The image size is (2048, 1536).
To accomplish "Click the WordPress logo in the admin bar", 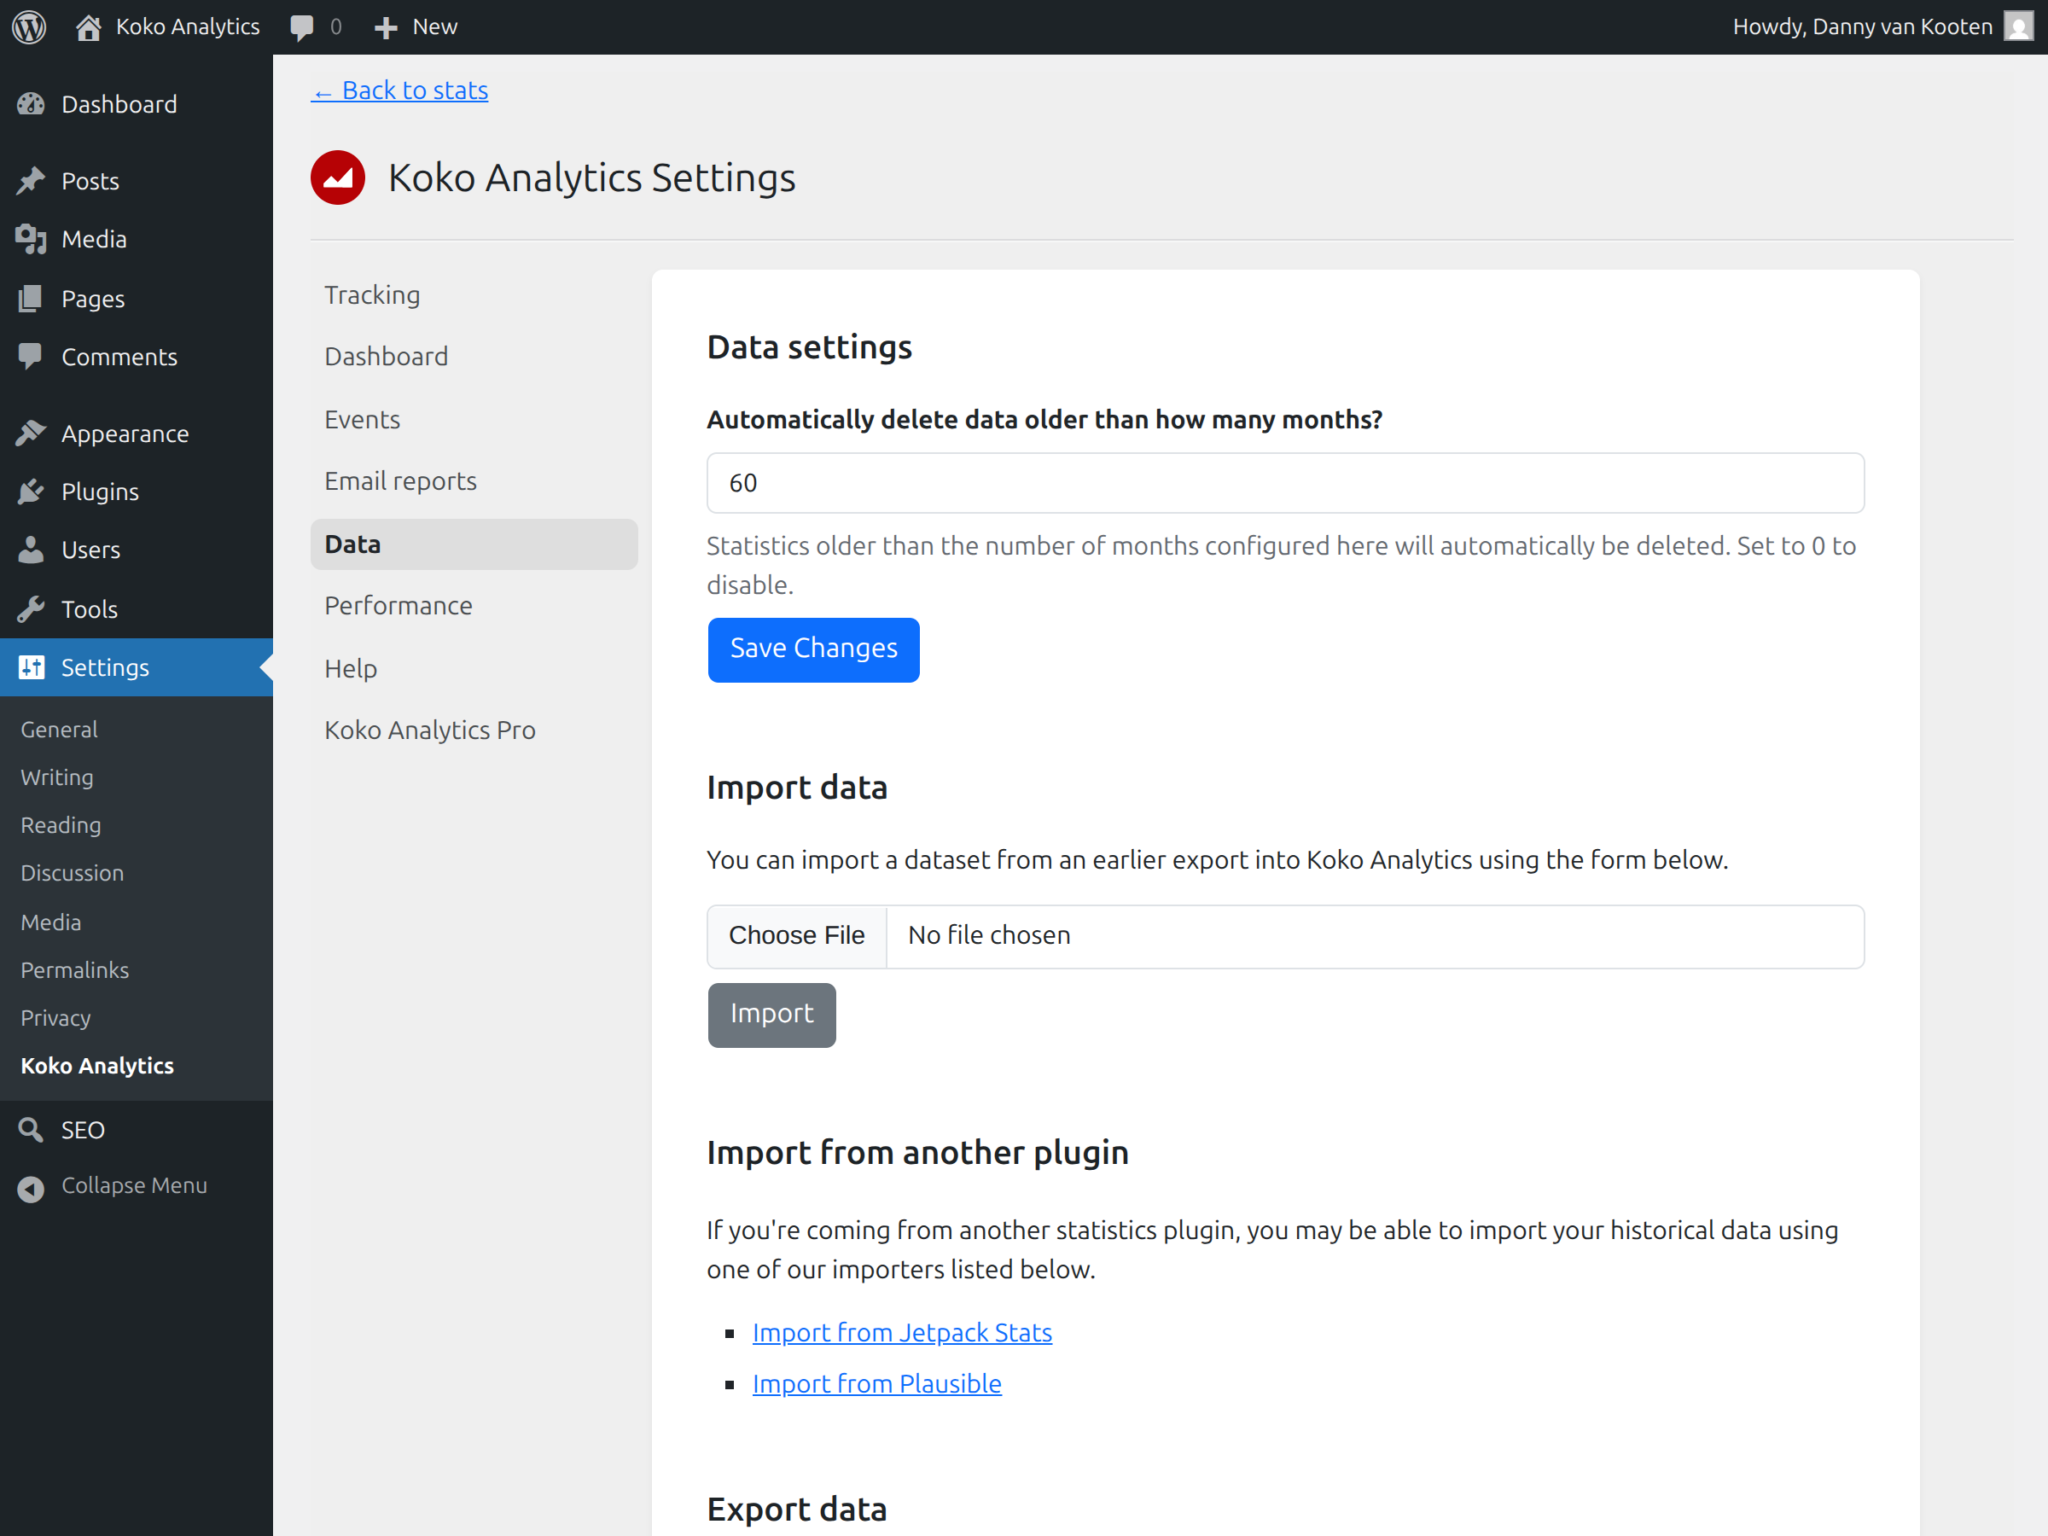I will [x=29, y=26].
